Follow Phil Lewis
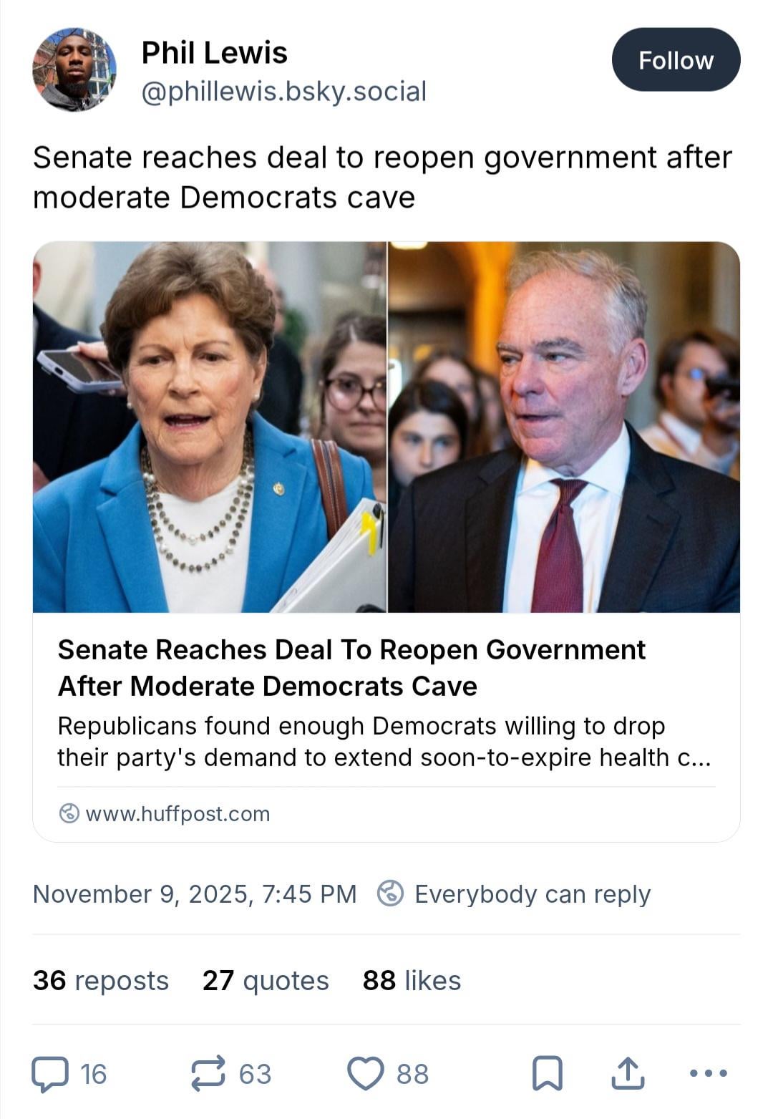This screenshot has width=773, height=1119. pyautogui.click(x=676, y=60)
